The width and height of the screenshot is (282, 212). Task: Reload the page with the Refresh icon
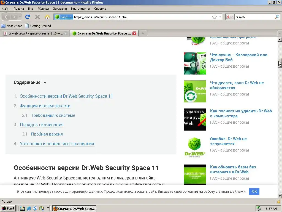[x=28, y=17]
